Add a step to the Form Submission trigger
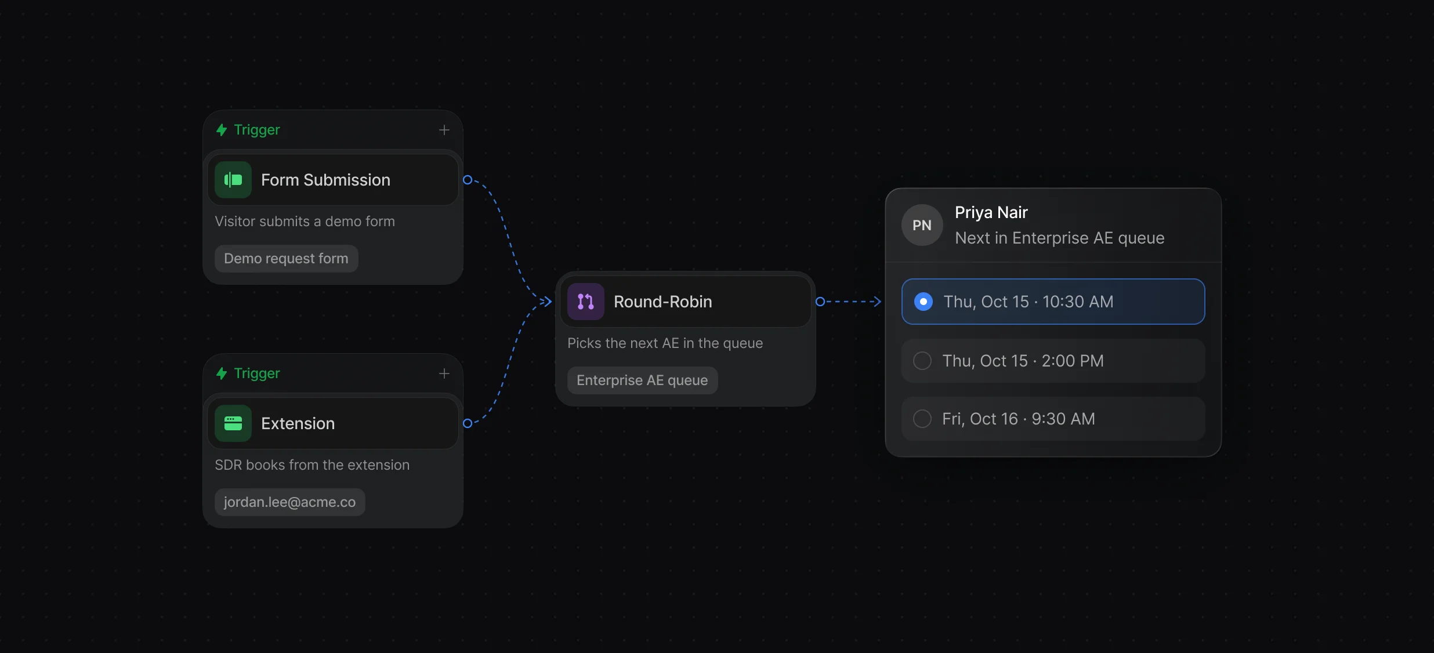 444,130
